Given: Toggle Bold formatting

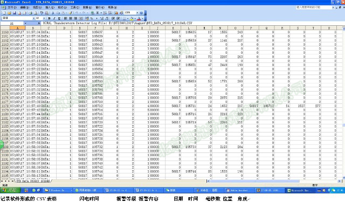Looking at the screenshot, I should tap(49, 18).
